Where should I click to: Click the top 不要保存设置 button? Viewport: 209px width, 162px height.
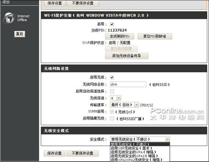pyautogui.click(x=83, y=3)
